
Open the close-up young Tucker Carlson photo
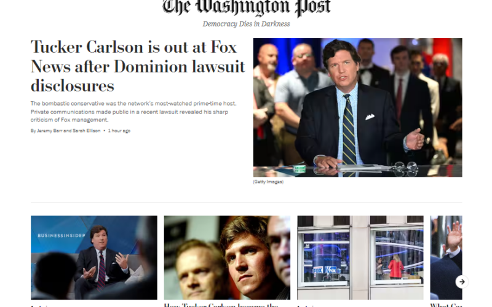(x=227, y=257)
